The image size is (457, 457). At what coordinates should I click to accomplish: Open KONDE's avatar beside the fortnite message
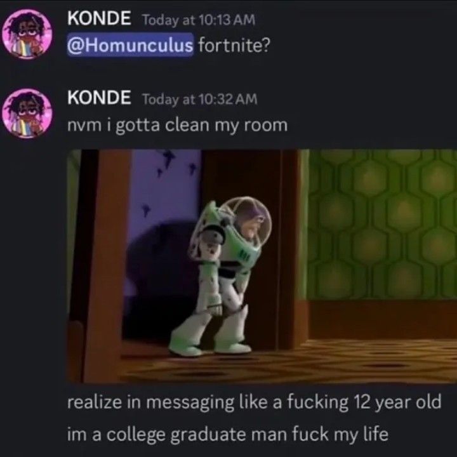[x=27, y=34]
